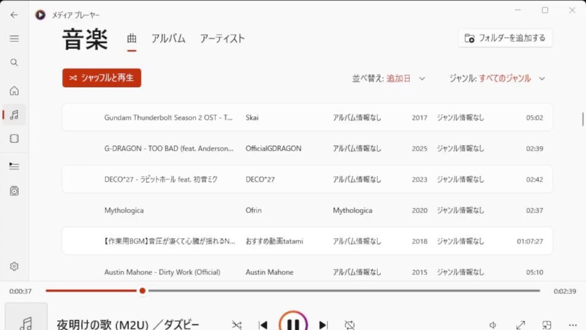This screenshot has width=586, height=330.
Task: Open the Music library sidebar icon
Action: [14, 115]
